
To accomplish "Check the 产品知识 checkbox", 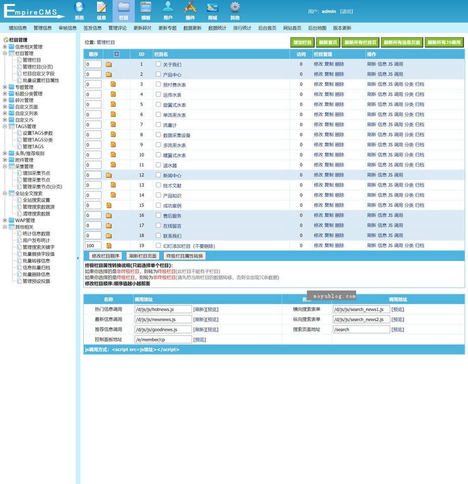I will [158, 195].
